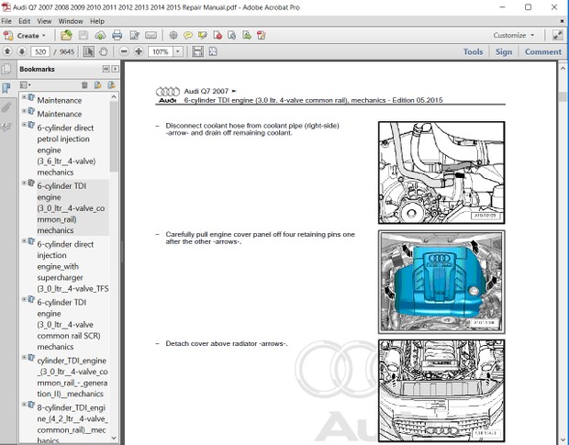Open the bookmarks options menu
This screenshot has width=569, height=445.
[x=26, y=85]
